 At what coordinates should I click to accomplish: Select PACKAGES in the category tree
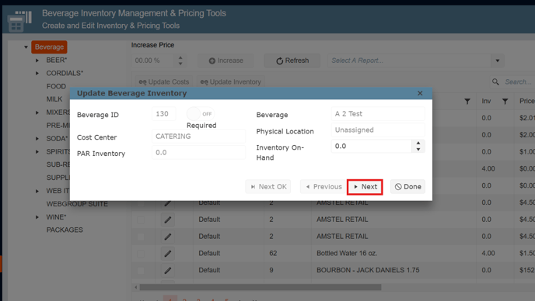(65, 230)
